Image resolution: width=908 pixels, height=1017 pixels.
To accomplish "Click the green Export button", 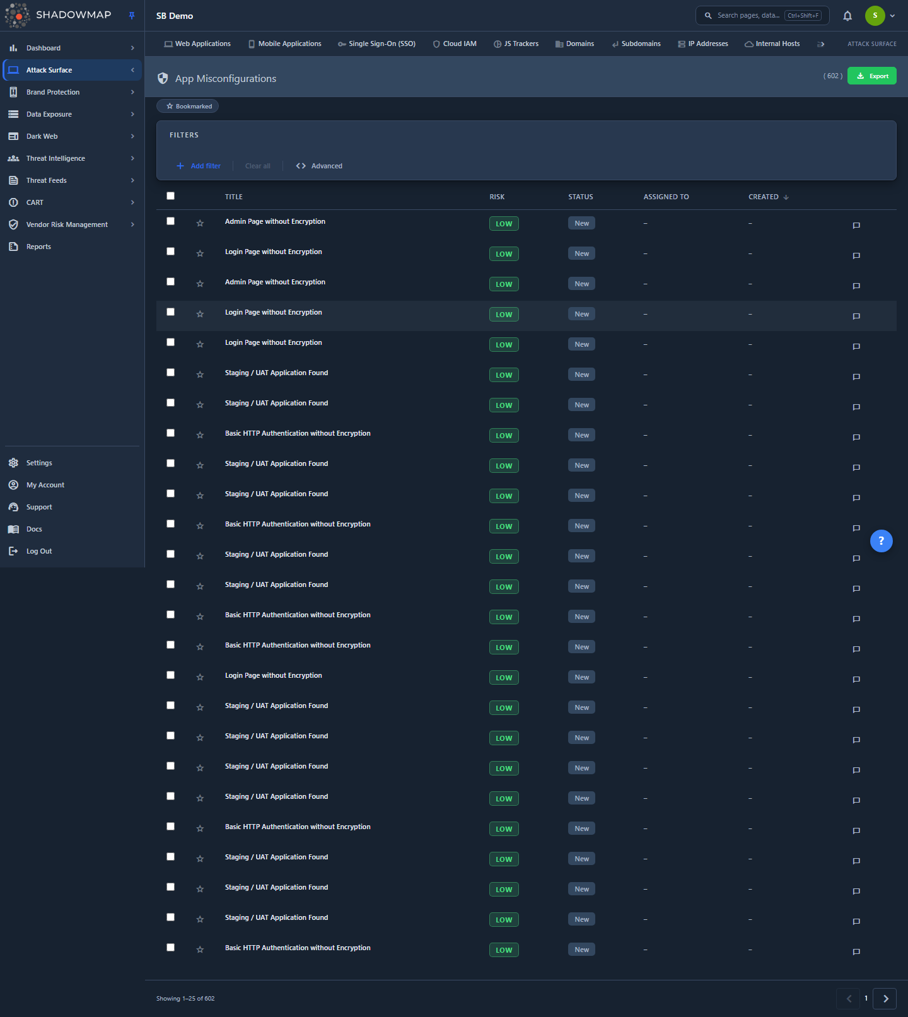I will (871, 76).
